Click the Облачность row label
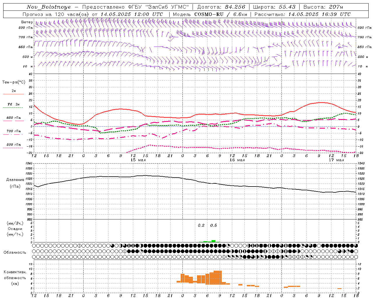373x298 pixels. pos(15,253)
